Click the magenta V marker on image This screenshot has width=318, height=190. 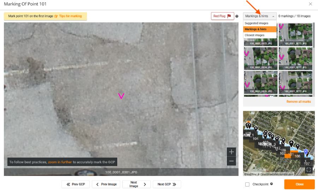click(x=121, y=96)
